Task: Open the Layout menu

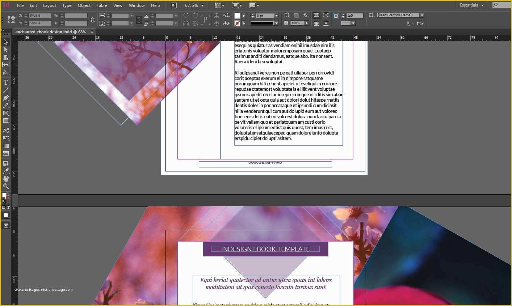Action: tap(50, 5)
